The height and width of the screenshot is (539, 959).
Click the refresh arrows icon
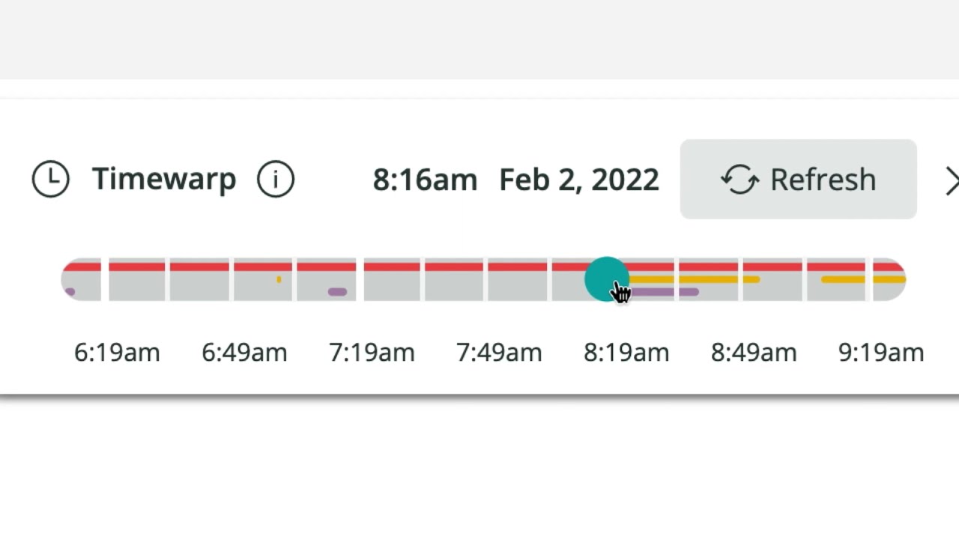739,180
